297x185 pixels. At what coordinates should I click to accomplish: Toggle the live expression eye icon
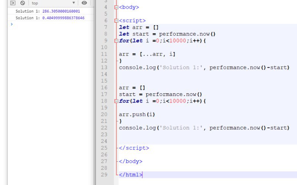point(84,3)
